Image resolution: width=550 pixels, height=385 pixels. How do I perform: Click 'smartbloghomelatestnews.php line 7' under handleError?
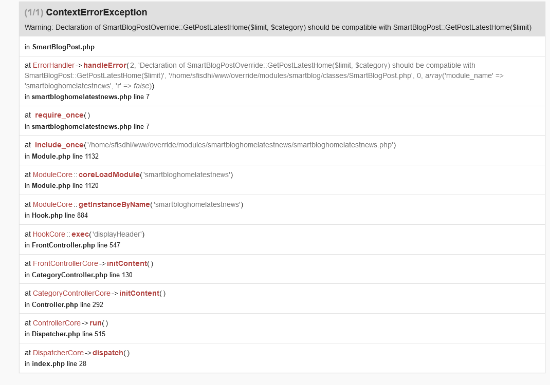(90, 97)
